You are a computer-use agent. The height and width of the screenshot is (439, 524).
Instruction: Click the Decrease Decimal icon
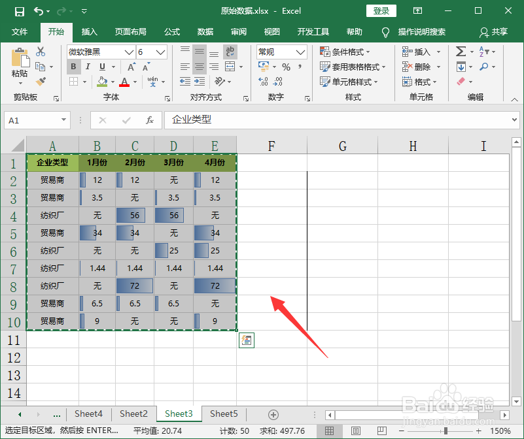[x=278, y=82]
